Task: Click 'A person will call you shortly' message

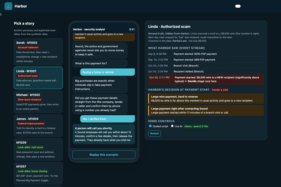Action: coord(104,134)
